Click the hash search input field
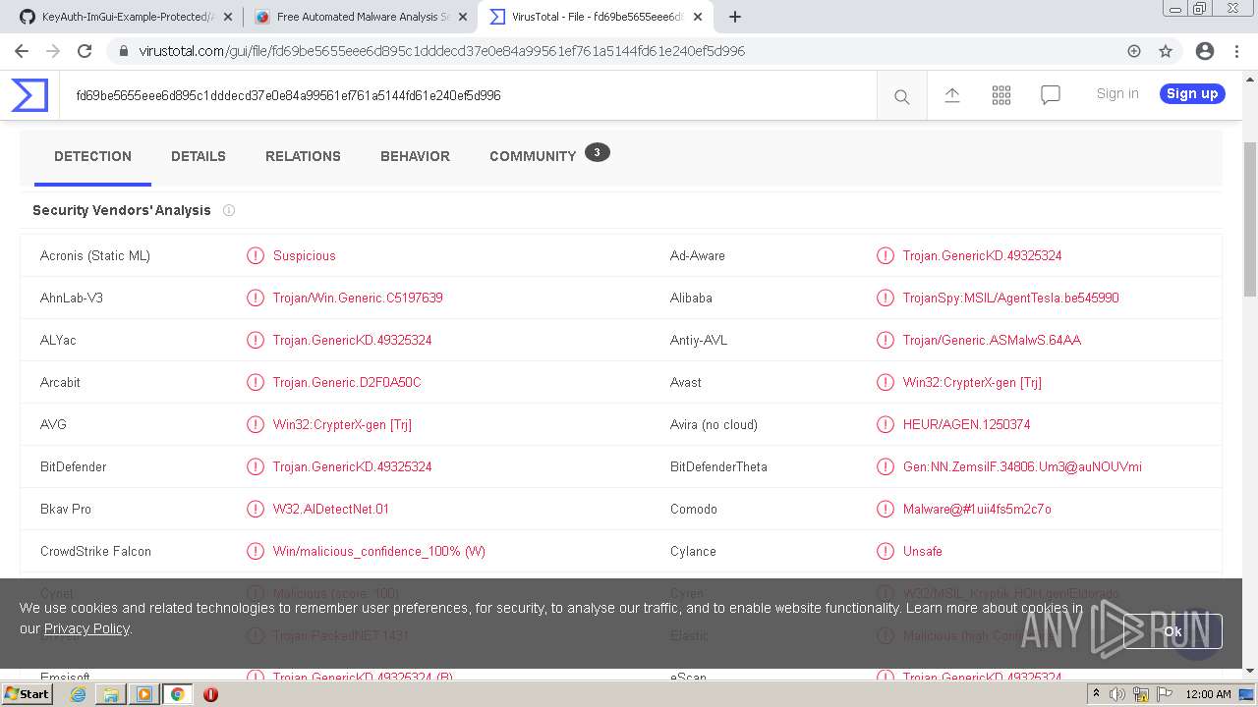 point(468,95)
